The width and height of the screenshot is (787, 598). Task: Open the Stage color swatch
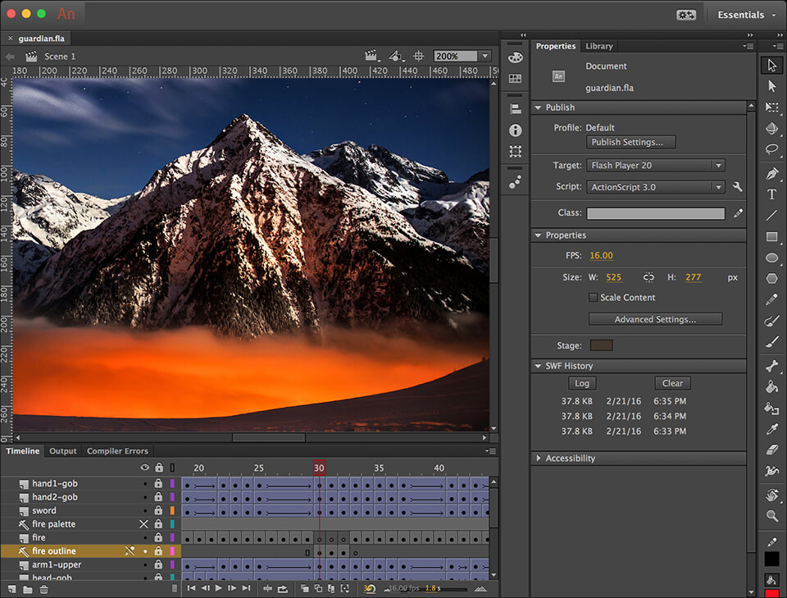pos(602,345)
